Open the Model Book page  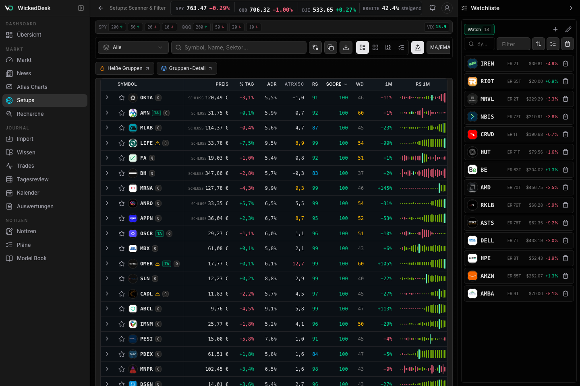coord(45,258)
